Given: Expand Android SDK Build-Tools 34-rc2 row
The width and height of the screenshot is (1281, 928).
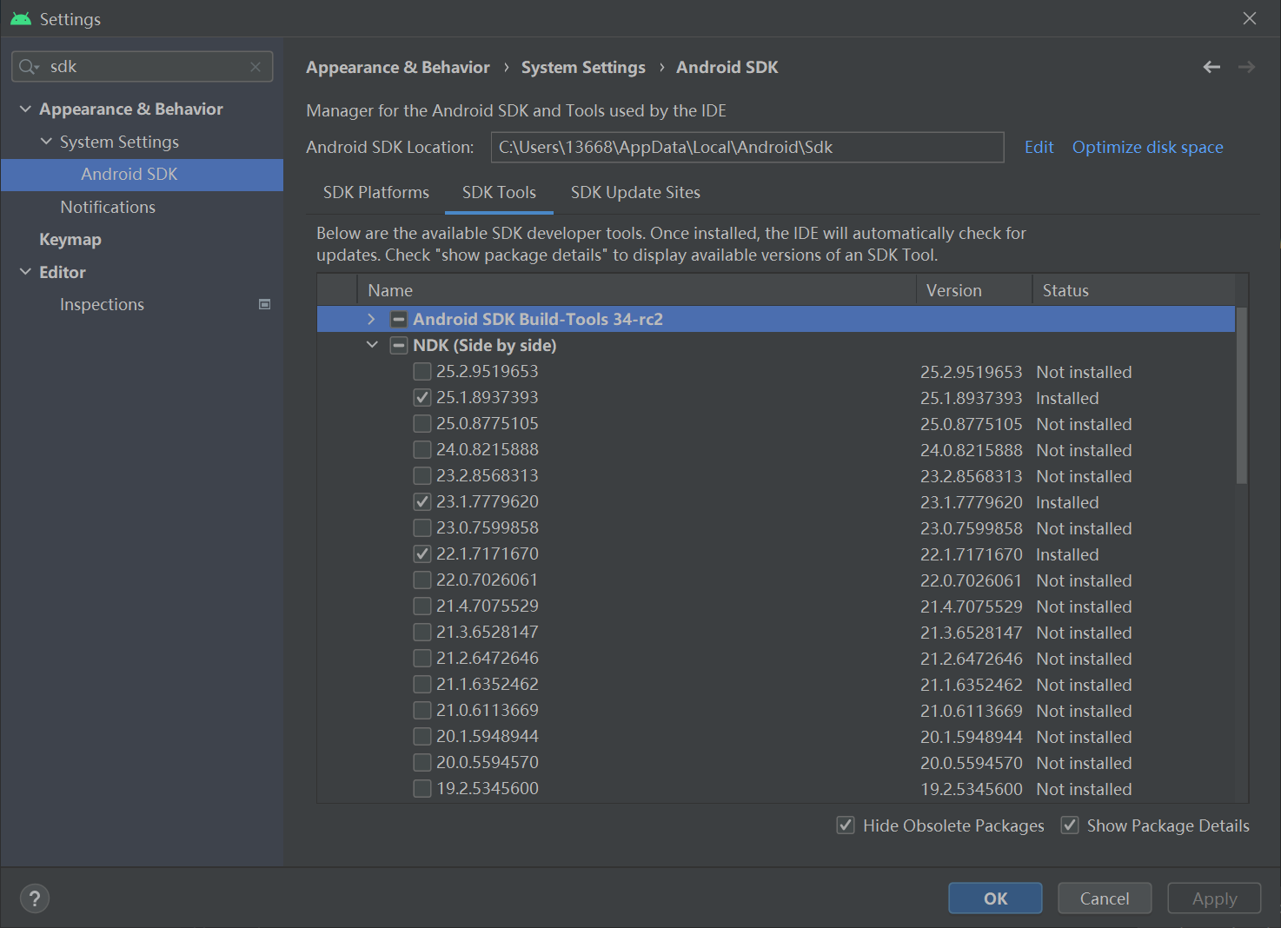Looking at the screenshot, I should 372,319.
